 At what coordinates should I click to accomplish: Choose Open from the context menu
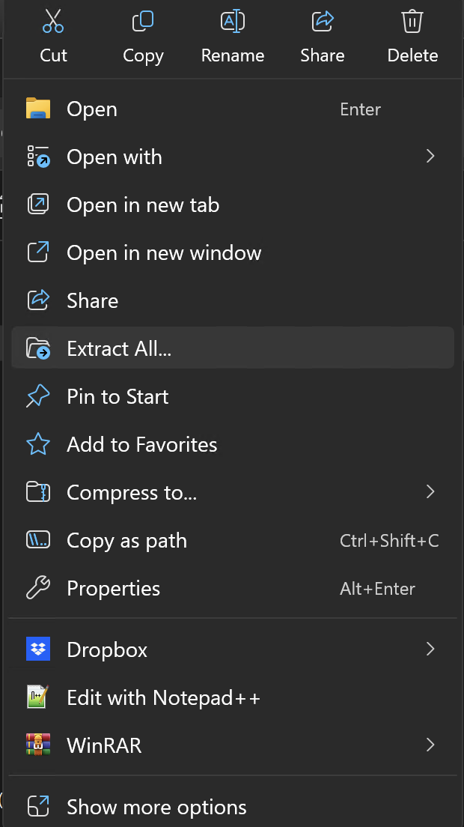[x=232, y=109]
